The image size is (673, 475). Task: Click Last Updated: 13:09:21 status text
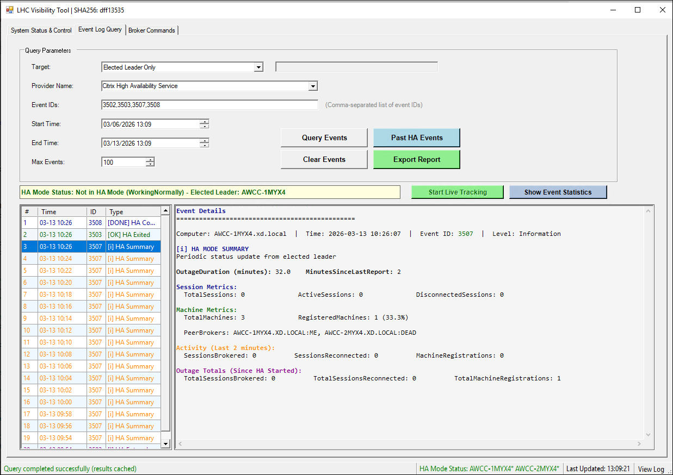598,468
